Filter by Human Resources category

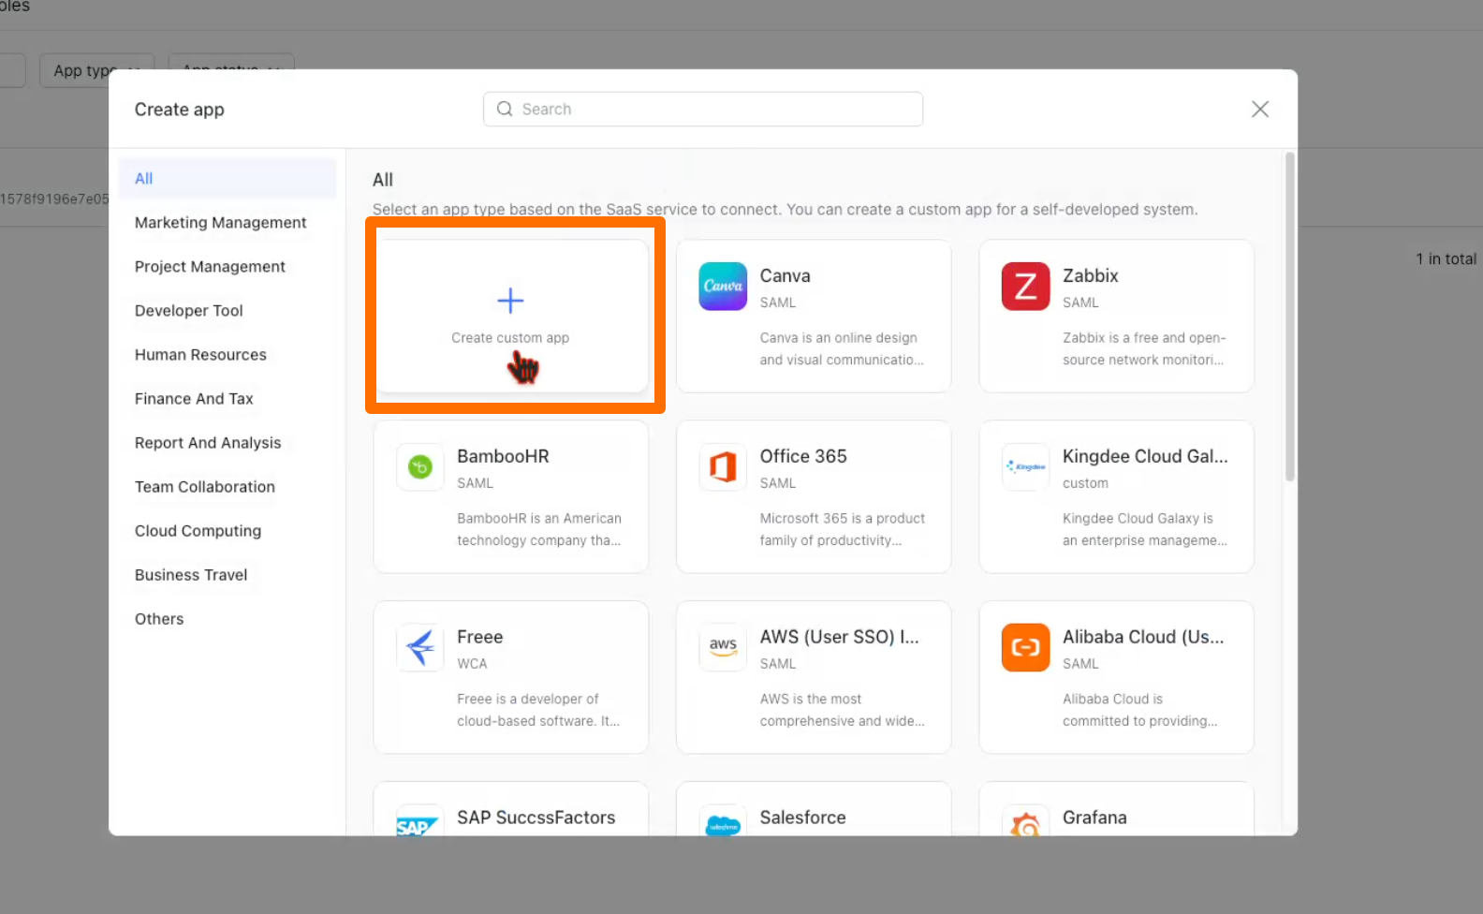tap(200, 354)
